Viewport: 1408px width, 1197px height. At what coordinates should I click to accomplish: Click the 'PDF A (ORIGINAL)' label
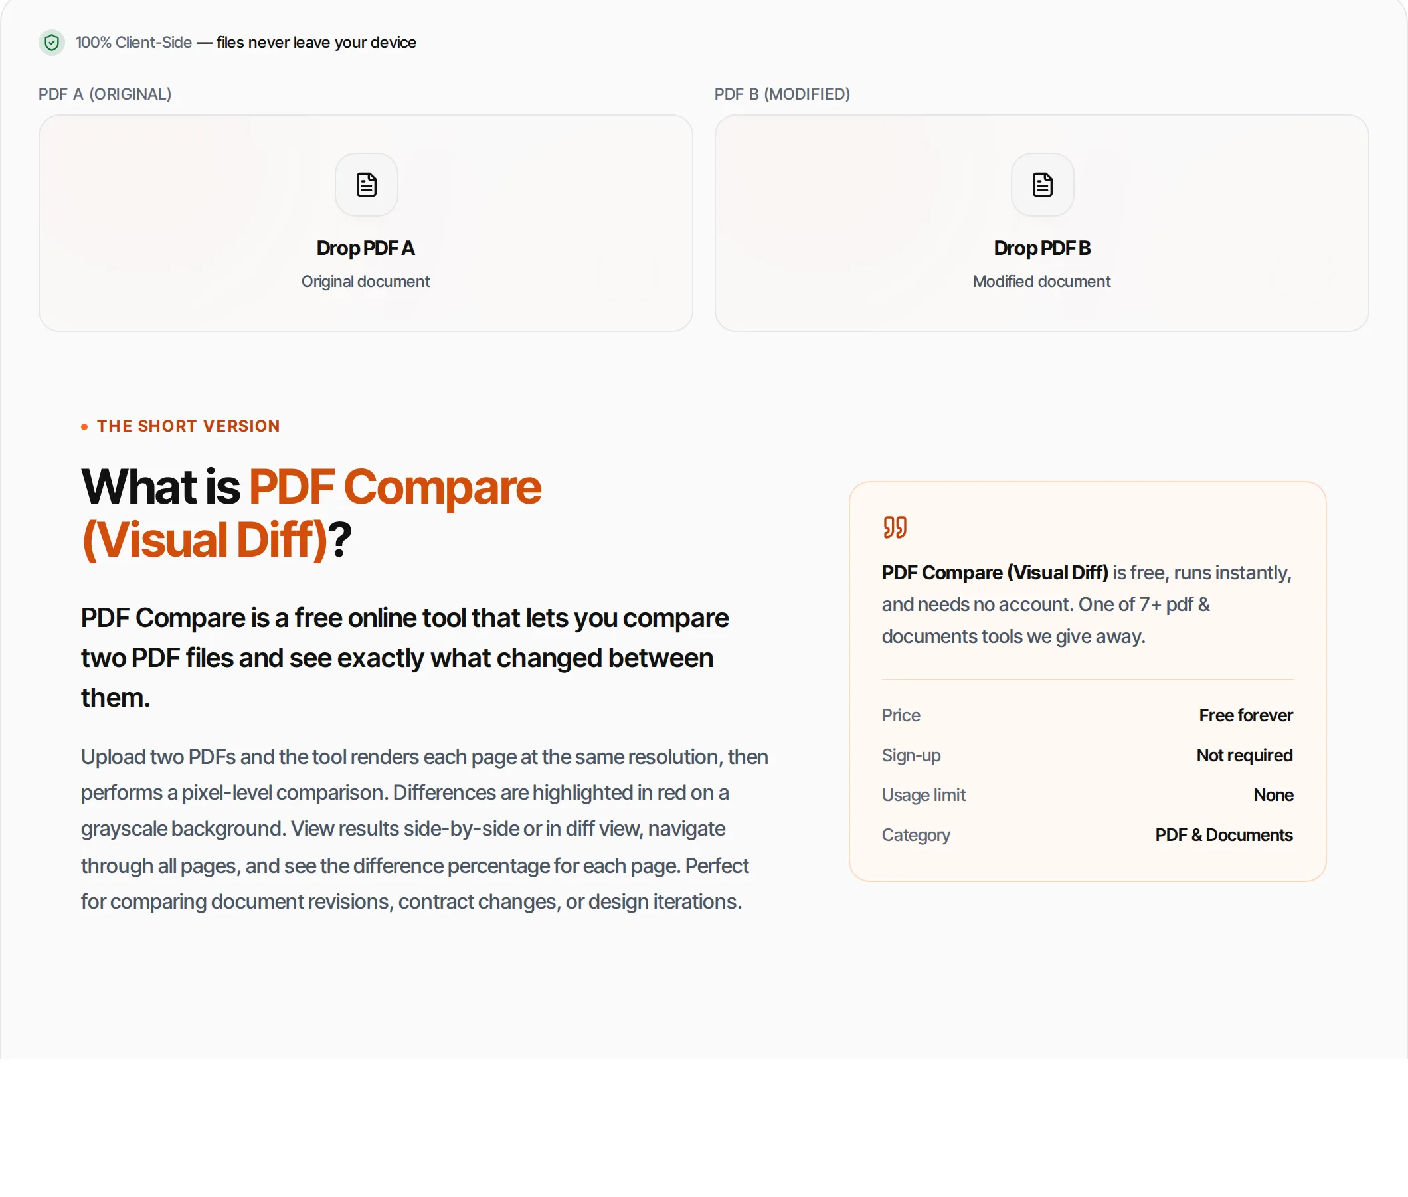[105, 94]
